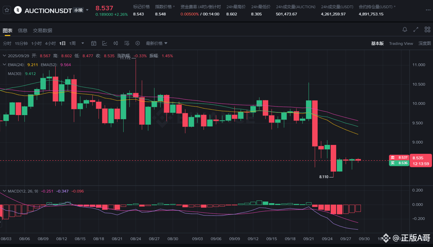Select the 15分钟 time interval
Viewport: 433px width, 247px height.
[x=21, y=44]
